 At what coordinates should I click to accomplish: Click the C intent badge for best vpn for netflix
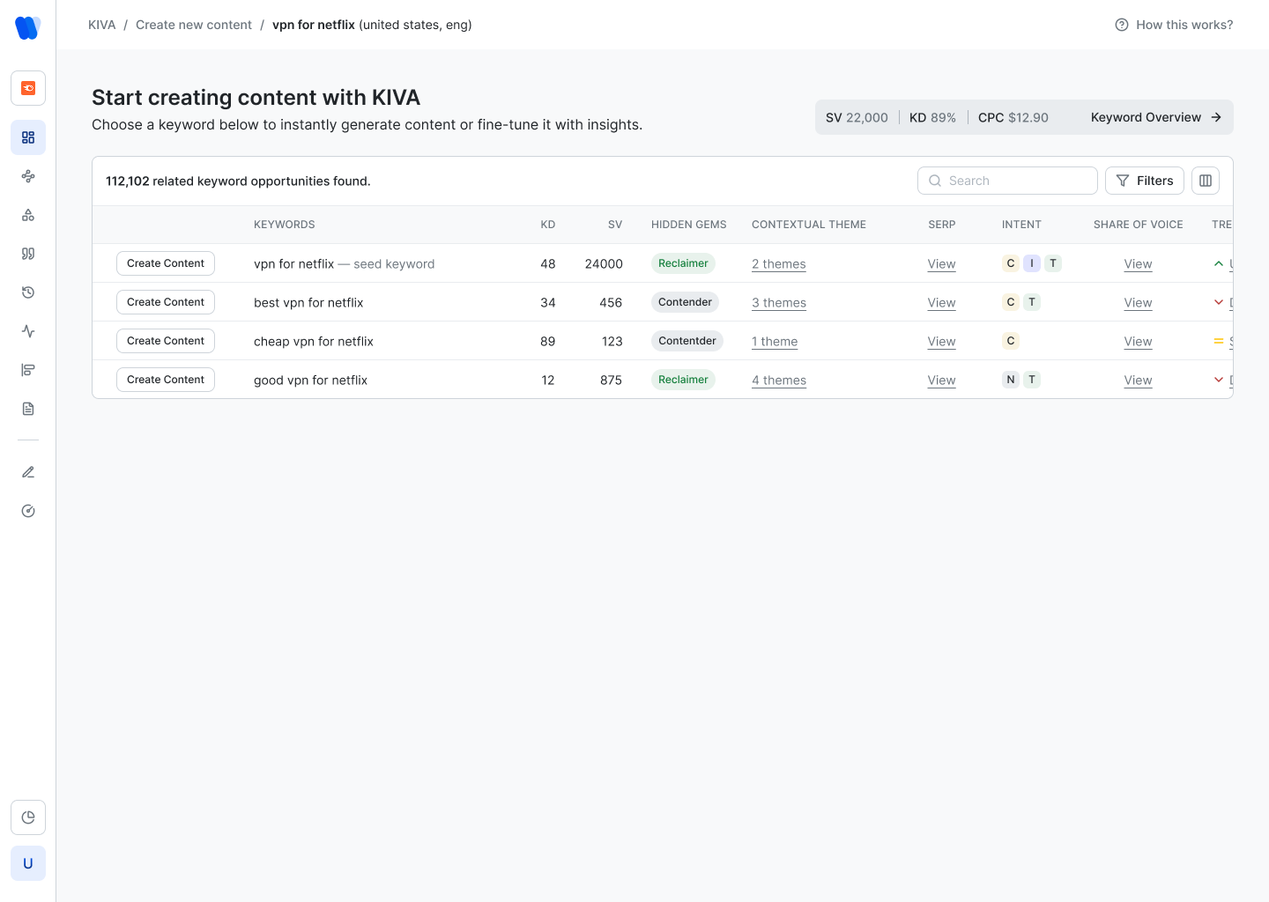pos(1011,302)
